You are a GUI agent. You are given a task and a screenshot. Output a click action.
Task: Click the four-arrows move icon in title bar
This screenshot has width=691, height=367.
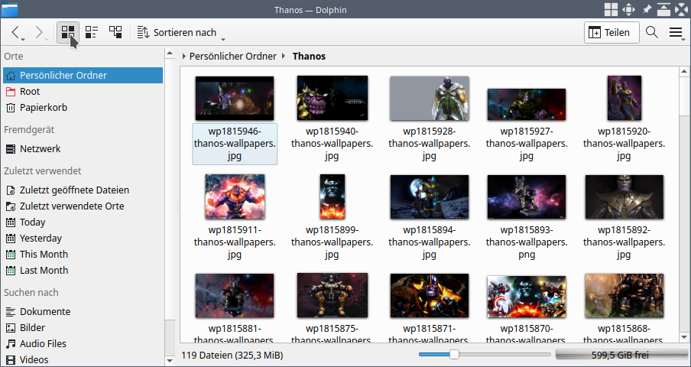[628, 9]
